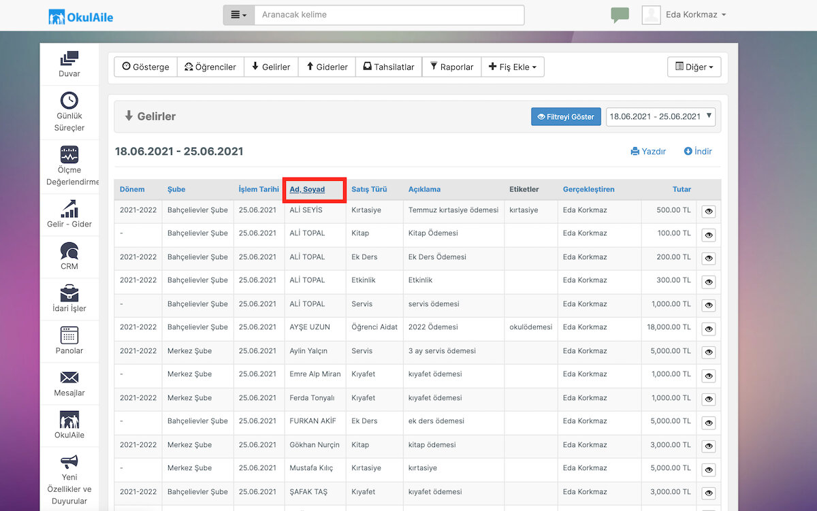The width and height of the screenshot is (817, 511).
Task: Click the eye icon for Mustafa Kılıç row
Action: [709, 469]
